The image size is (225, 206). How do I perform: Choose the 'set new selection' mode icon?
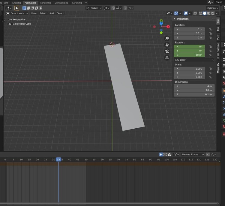click(x=24, y=8)
